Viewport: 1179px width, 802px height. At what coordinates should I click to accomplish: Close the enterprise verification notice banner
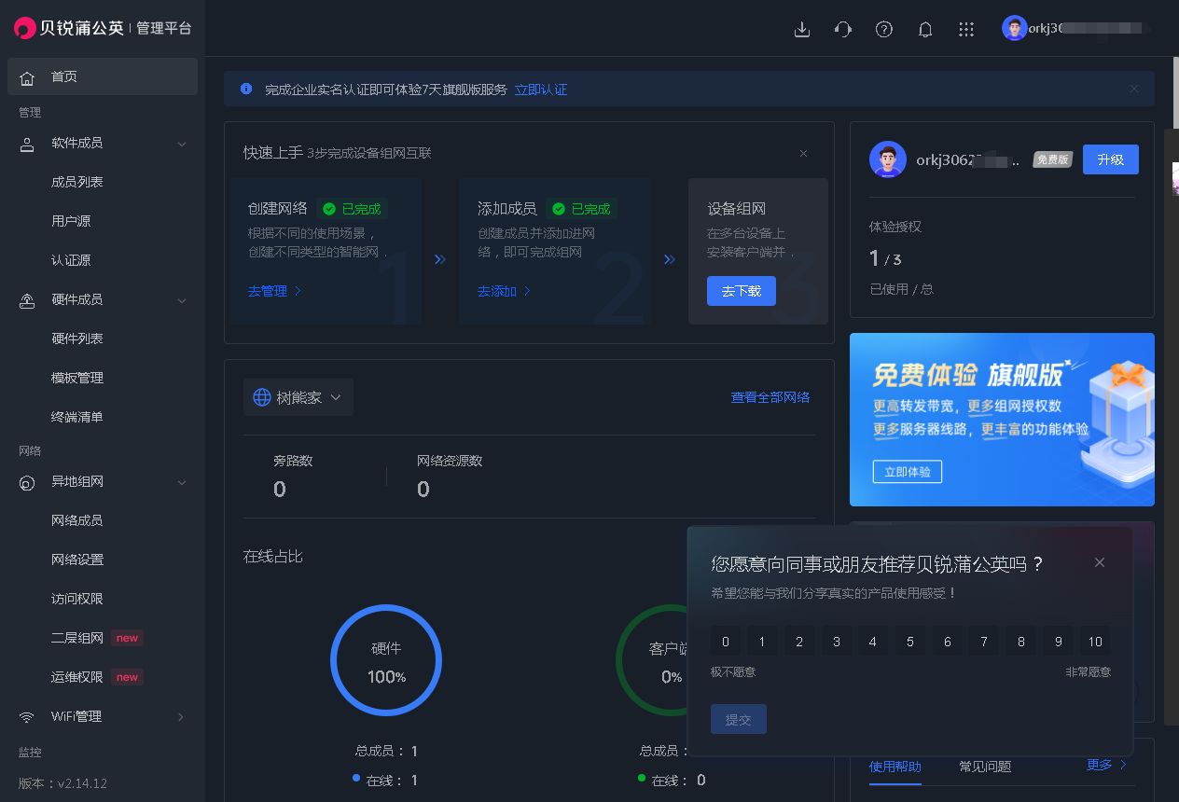[x=1134, y=90]
